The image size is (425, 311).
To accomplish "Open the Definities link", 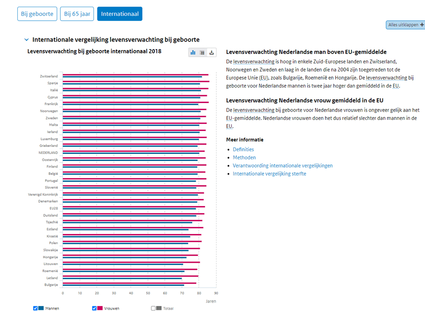I will [243, 150].
